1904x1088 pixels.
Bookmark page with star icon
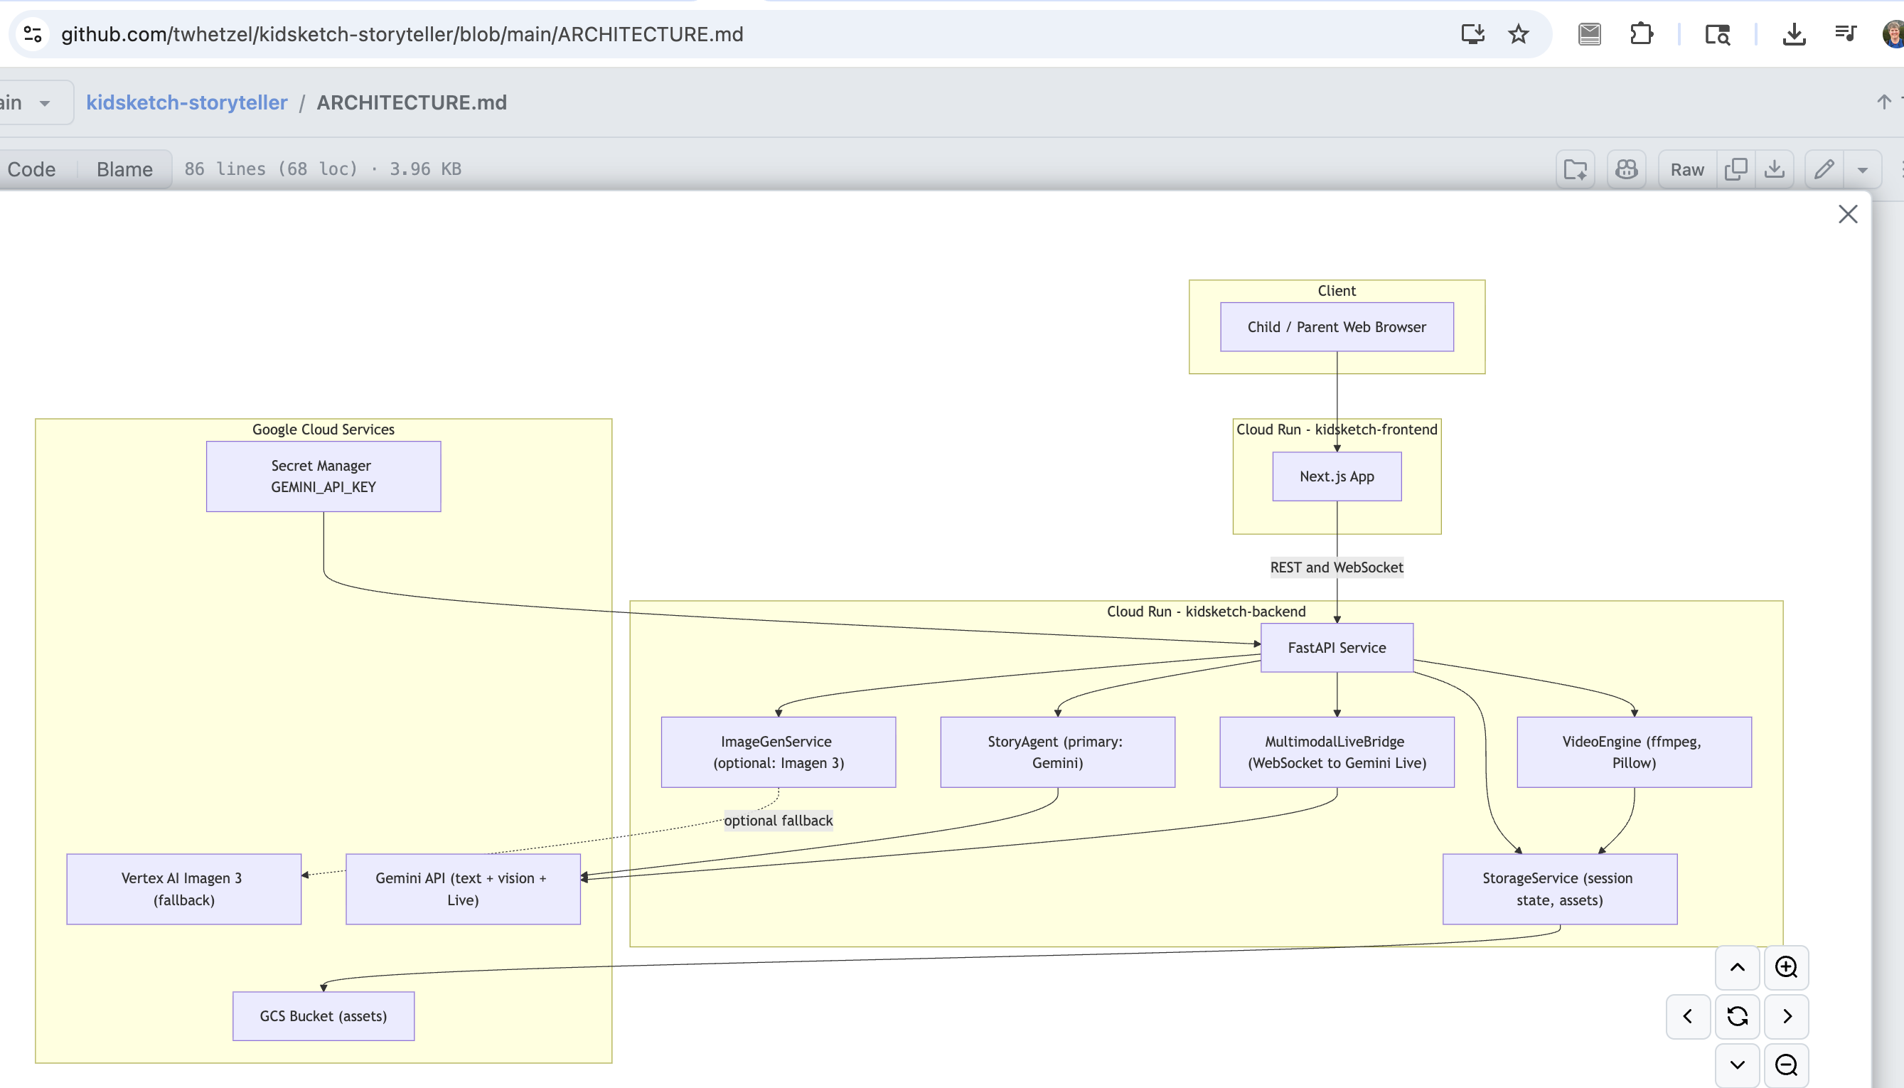[x=1518, y=34]
